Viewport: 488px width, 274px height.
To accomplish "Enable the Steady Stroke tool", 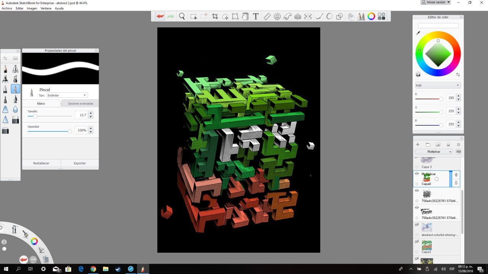I will [319, 16].
